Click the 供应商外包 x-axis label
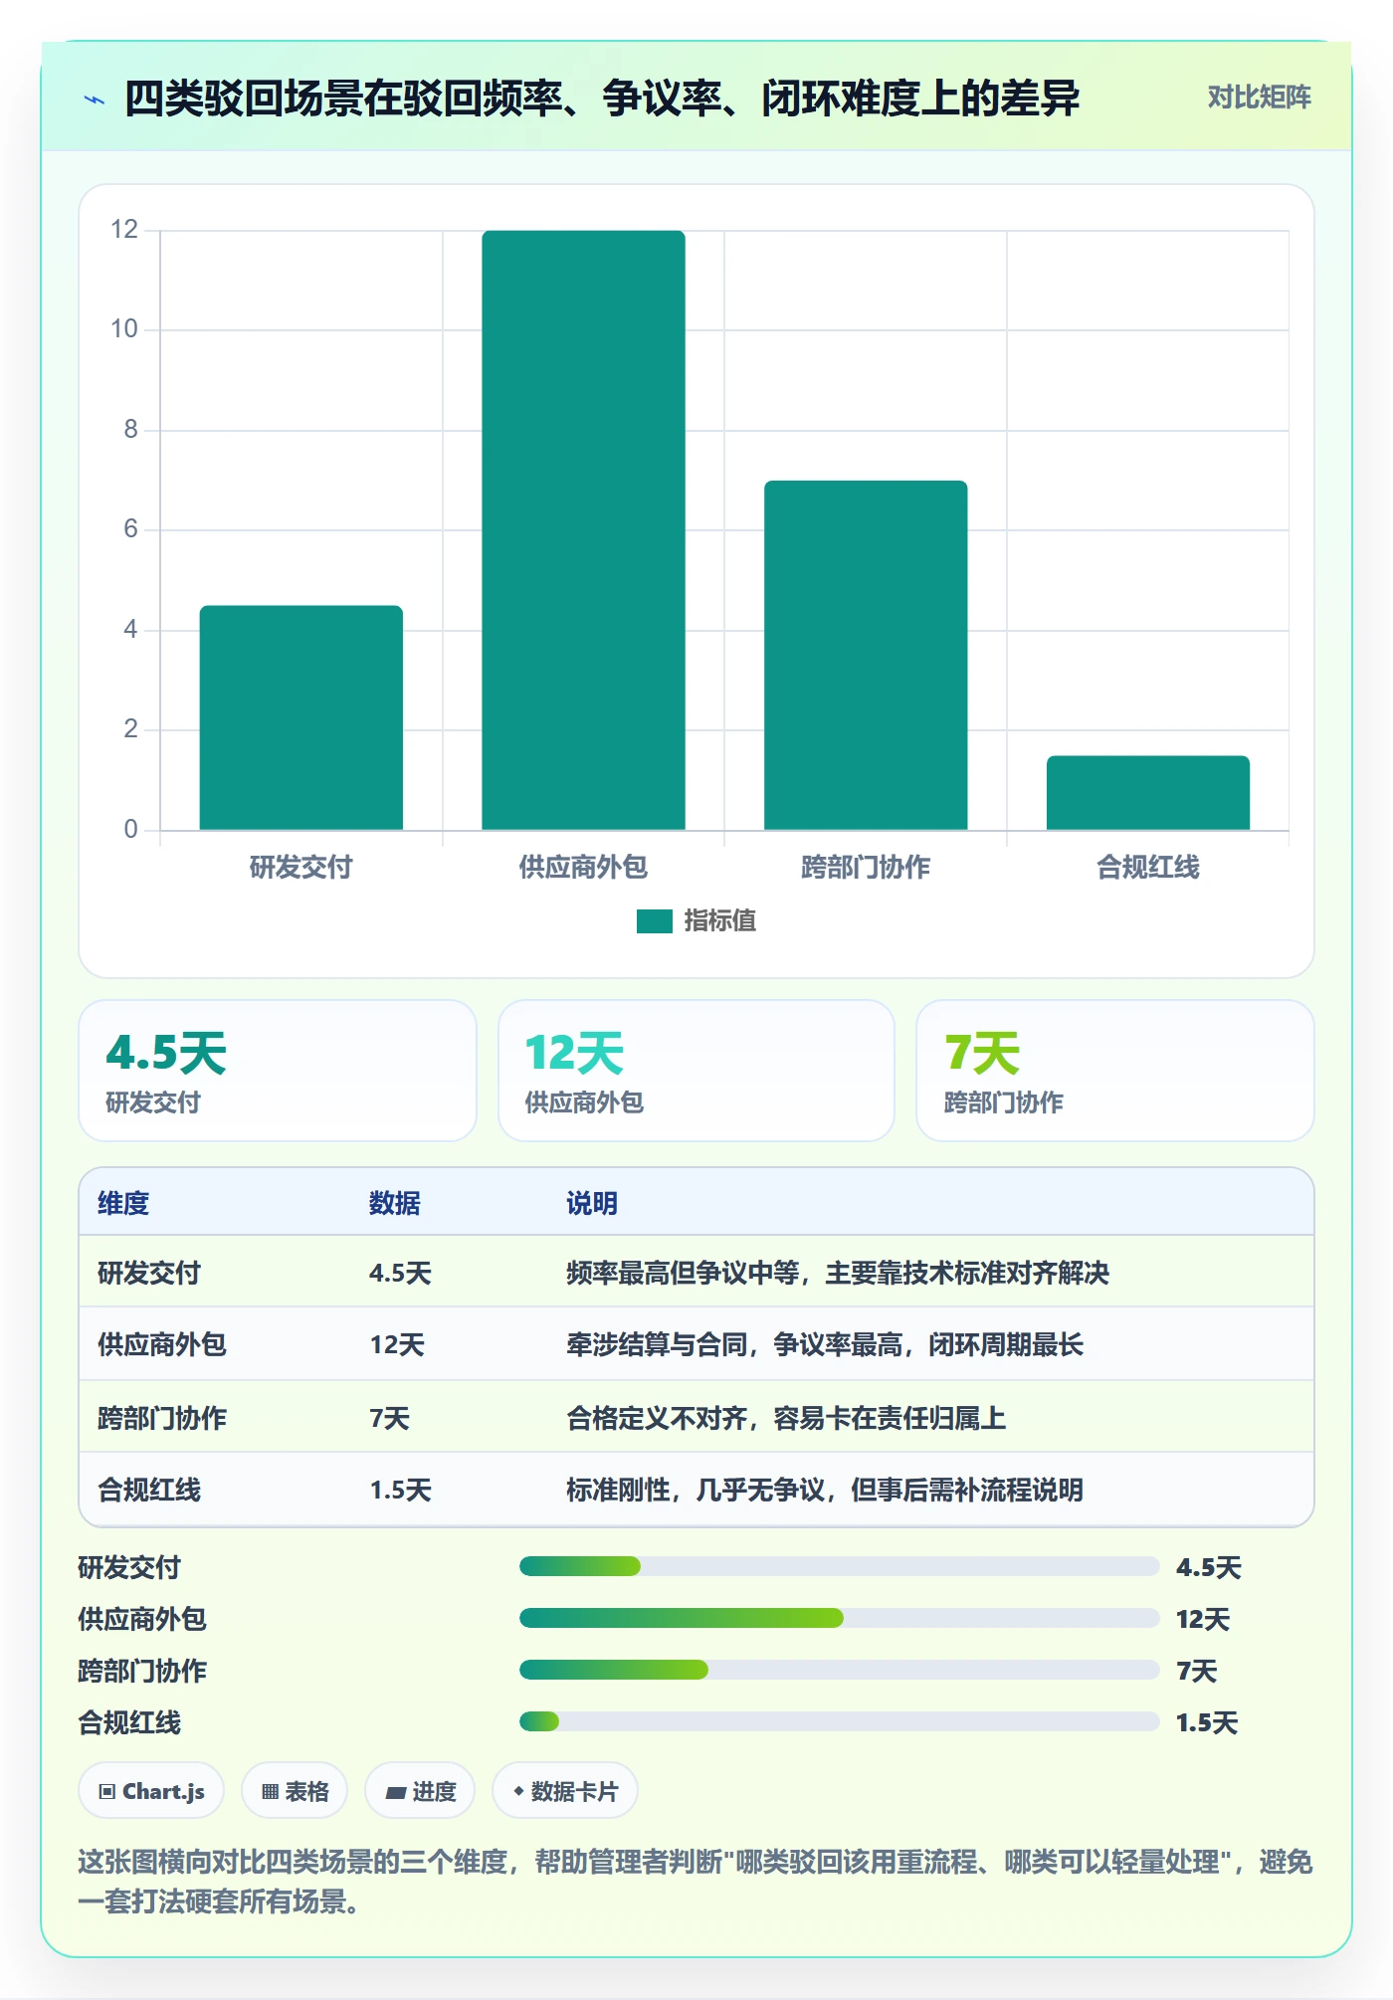Screen dimensions: 1393x2000 [583, 867]
